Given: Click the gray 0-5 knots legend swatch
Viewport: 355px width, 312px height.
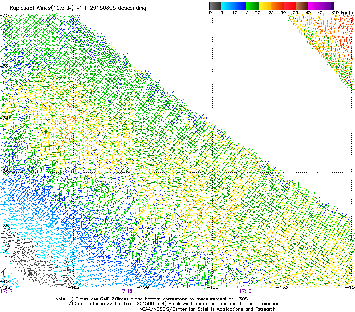Looking at the screenshot, I should click(x=215, y=6).
